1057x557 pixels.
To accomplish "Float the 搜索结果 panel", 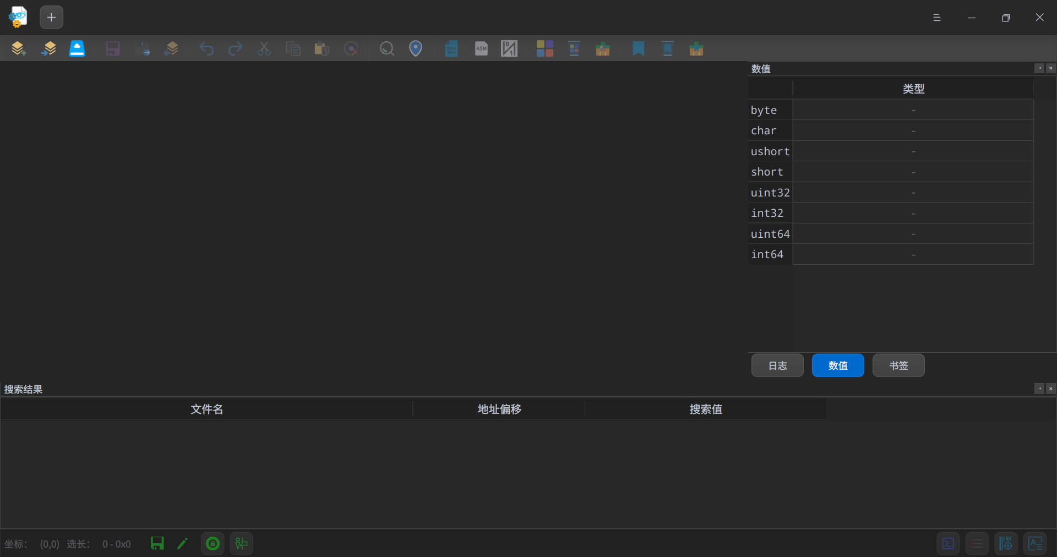I will tap(1039, 389).
